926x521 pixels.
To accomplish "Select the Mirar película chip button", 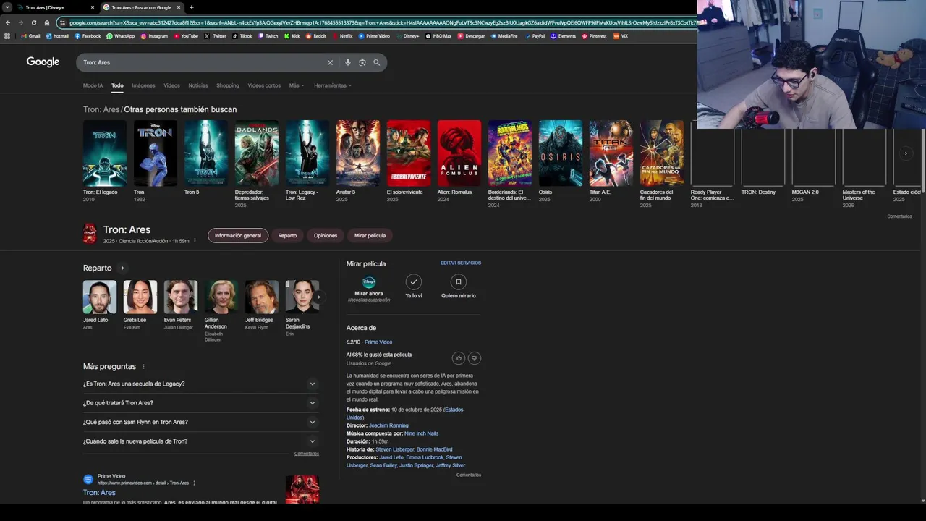I will pyautogui.click(x=370, y=235).
